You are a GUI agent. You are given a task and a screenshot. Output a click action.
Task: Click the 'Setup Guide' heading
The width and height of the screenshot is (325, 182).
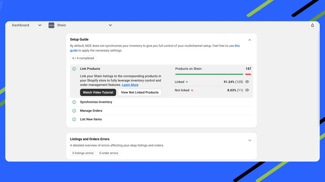[x=79, y=39]
